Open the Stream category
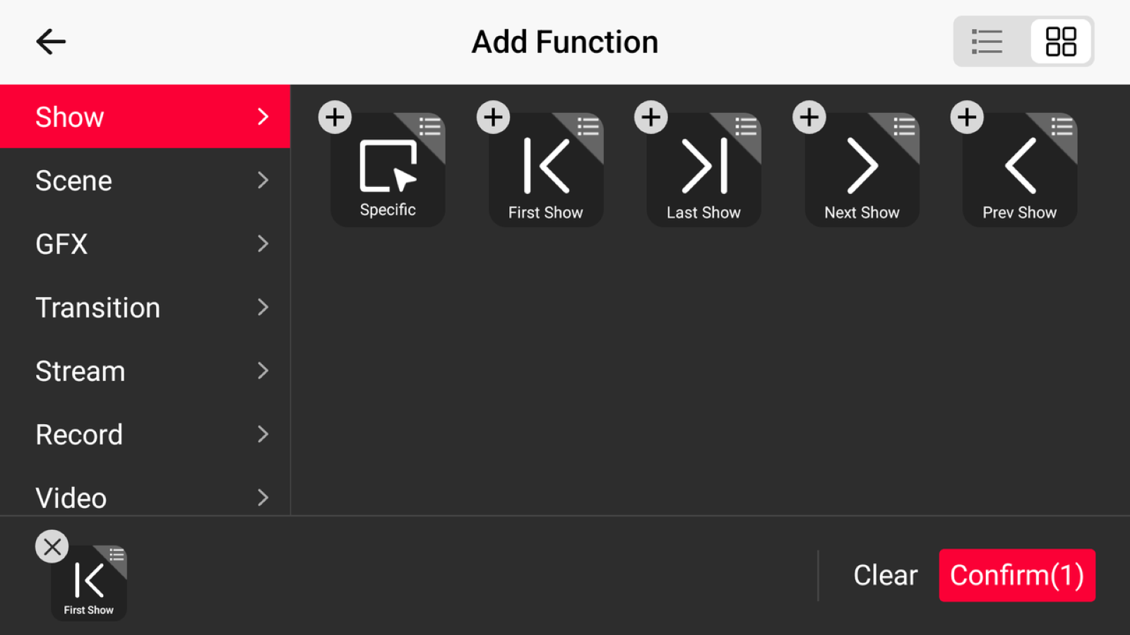Image resolution: width=1130 pixels, height=635 pixels. coord(145,370)
